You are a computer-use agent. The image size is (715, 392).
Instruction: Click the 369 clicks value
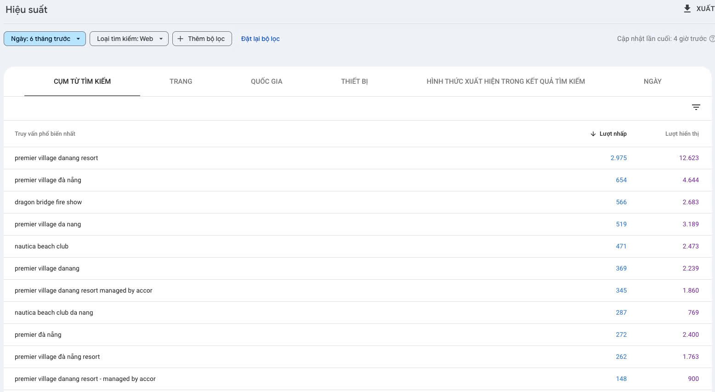(621, 268)
